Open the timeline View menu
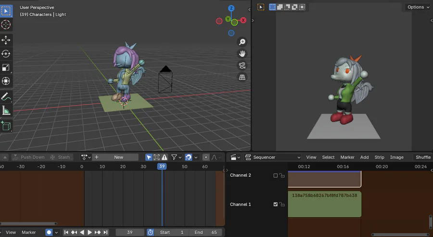The image size is (433, 237). 11,233
